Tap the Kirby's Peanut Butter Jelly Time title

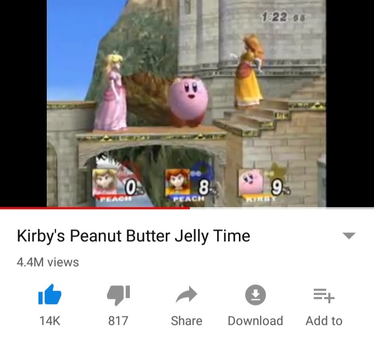[x=133, y=236]
